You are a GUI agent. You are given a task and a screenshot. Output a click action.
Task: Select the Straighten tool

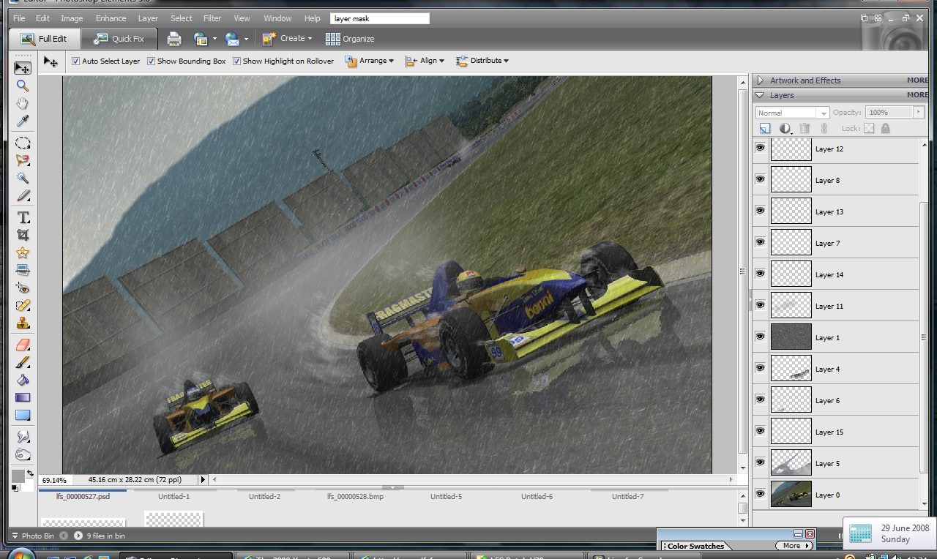pos(23,270)
